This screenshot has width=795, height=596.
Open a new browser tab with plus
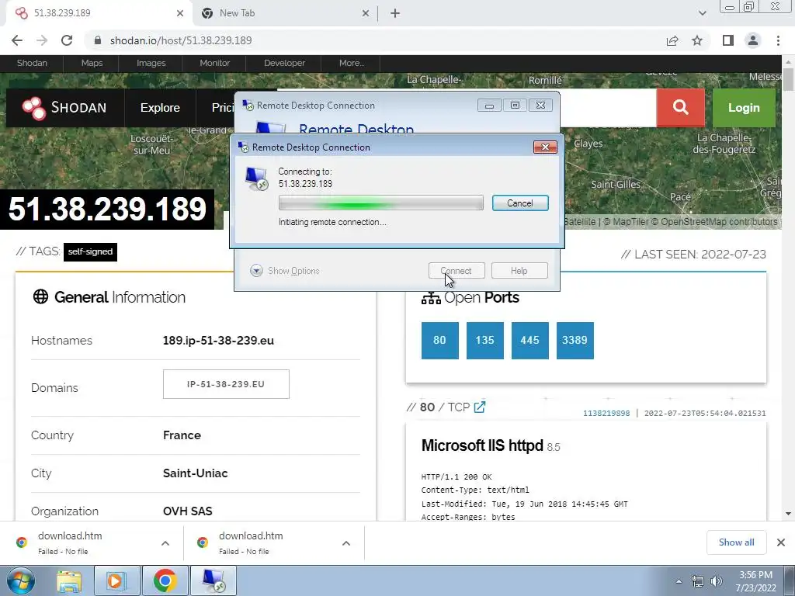click(395, 13)
